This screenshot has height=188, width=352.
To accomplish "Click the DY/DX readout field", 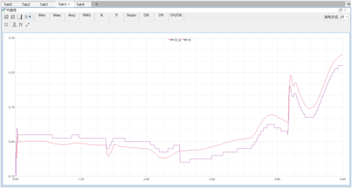I will click(x=176, y=15).
